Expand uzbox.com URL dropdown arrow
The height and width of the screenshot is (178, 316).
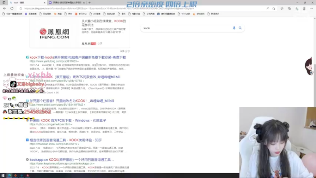pos(71,125)
